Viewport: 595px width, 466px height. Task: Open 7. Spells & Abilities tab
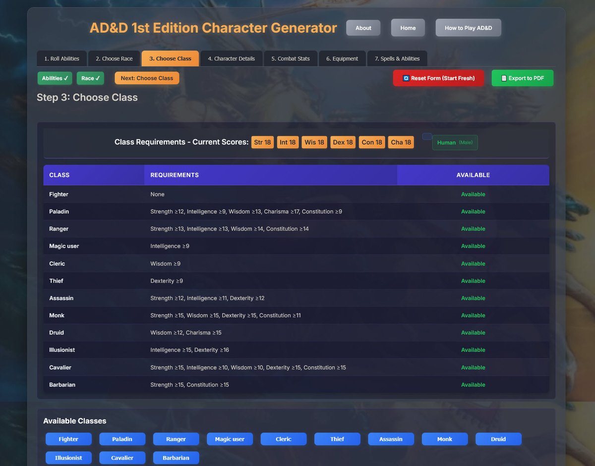(x=397, y=58)
